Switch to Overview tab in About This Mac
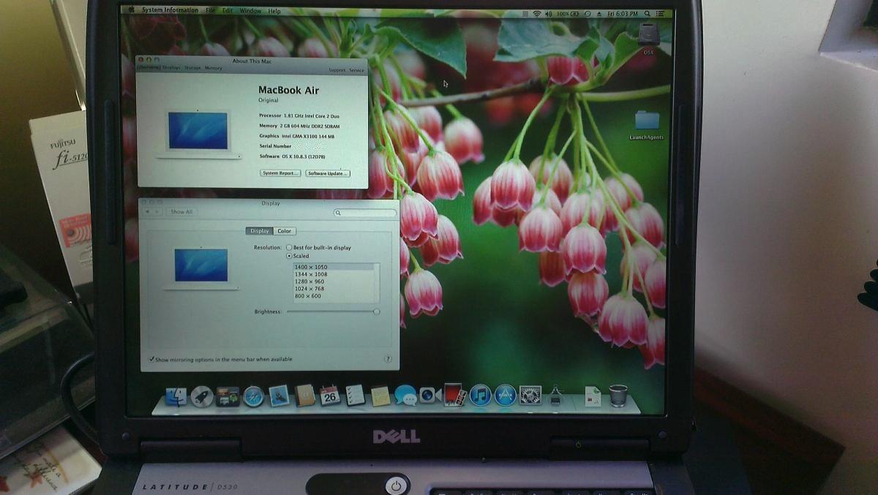Screen dimensions: 878x495 [x=149, y=67]
